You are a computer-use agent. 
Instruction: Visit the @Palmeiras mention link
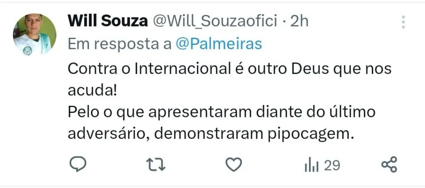pos(219,44)
